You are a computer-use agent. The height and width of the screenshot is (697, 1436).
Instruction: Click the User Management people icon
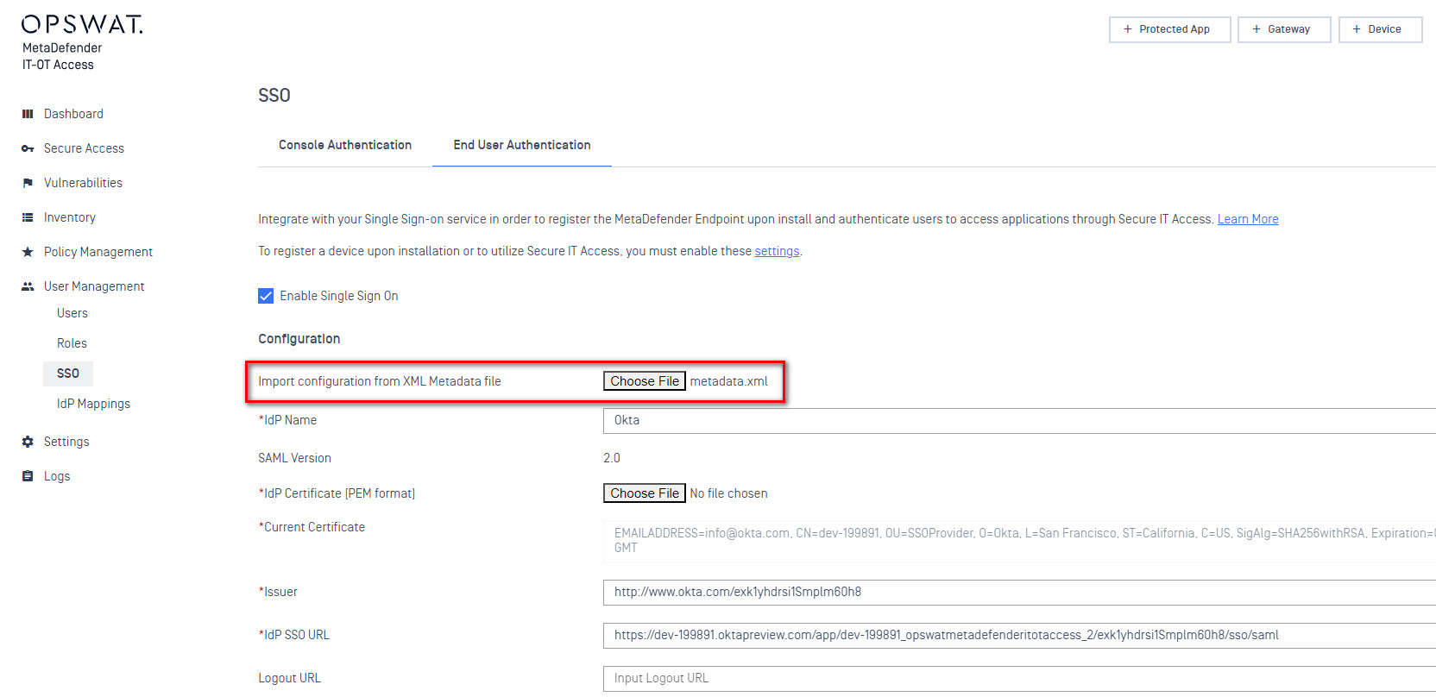coord(28,286)
